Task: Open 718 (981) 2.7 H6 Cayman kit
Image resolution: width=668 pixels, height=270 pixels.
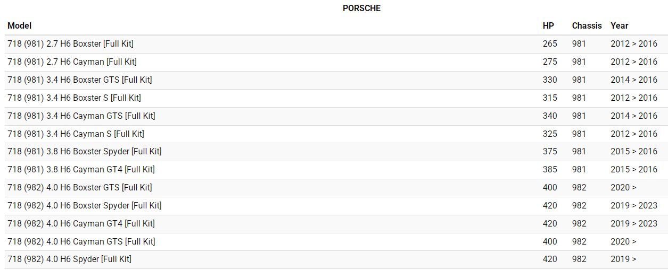Action: (72, 62)
